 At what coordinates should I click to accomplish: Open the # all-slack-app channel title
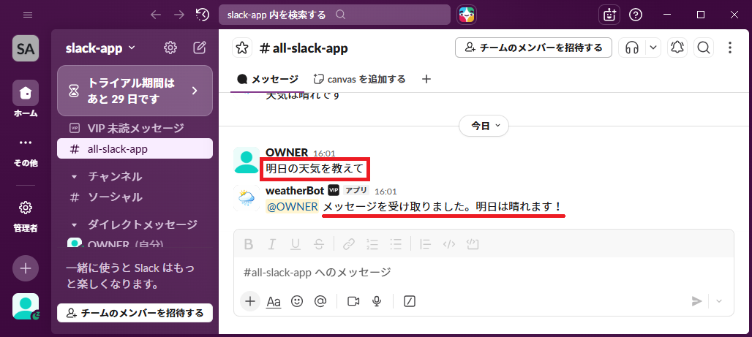pyautogui.click(x=304, y=48)
